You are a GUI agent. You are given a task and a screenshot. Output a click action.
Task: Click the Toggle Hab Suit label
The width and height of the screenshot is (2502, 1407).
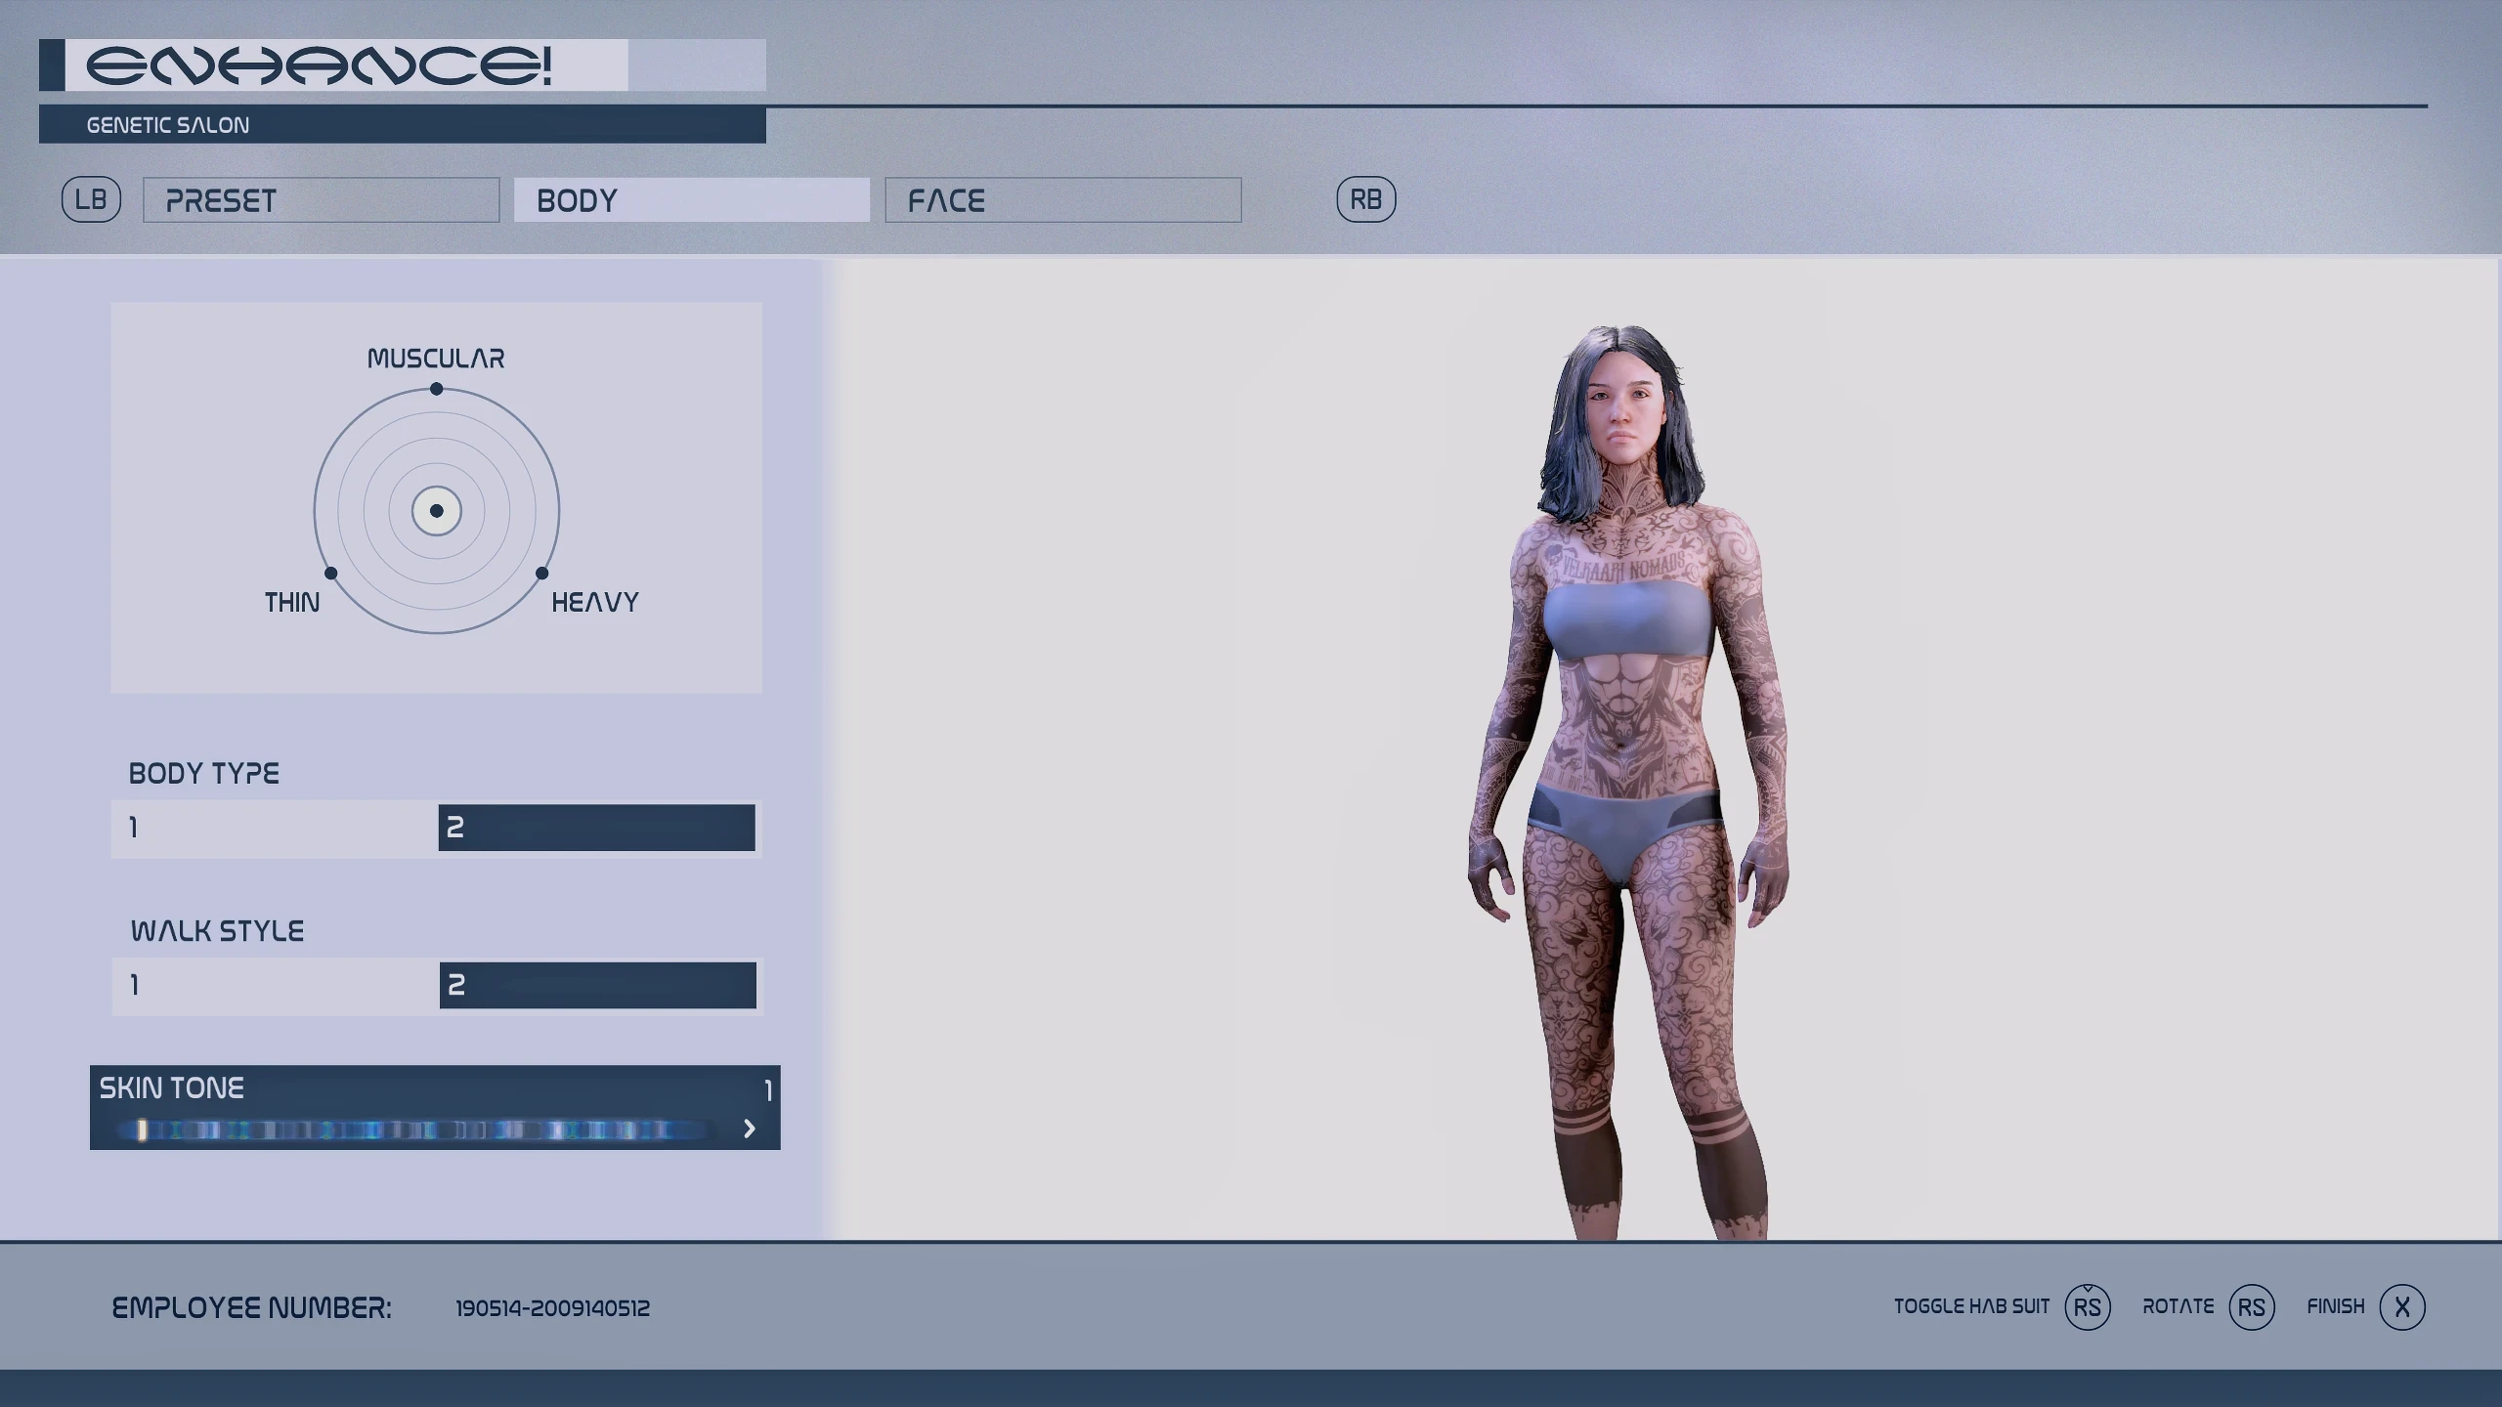tap(1970, 1306)
